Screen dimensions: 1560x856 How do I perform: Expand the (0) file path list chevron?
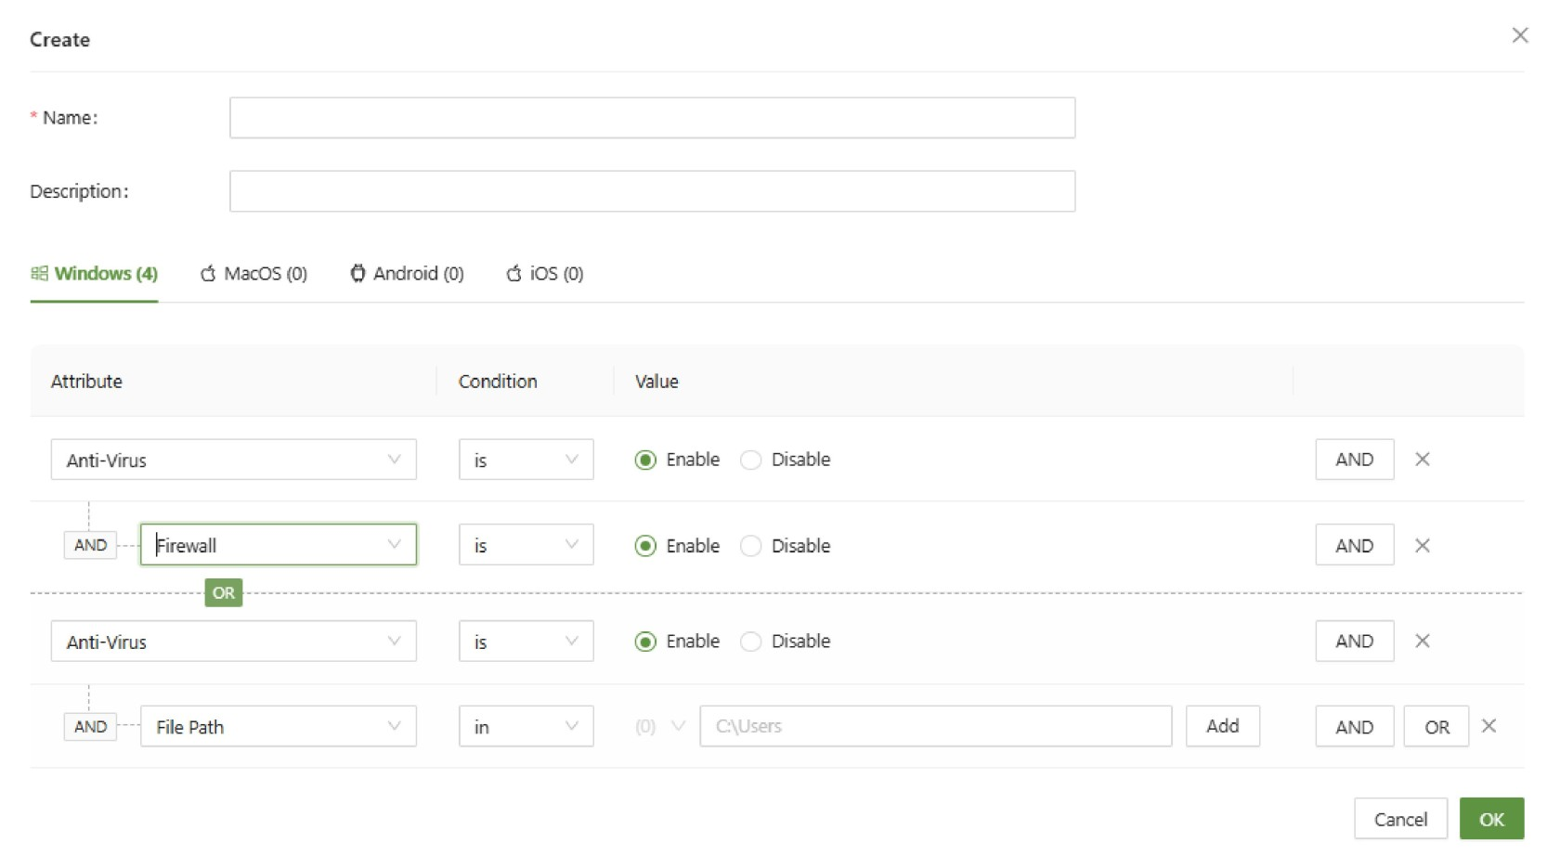point(678,726)
